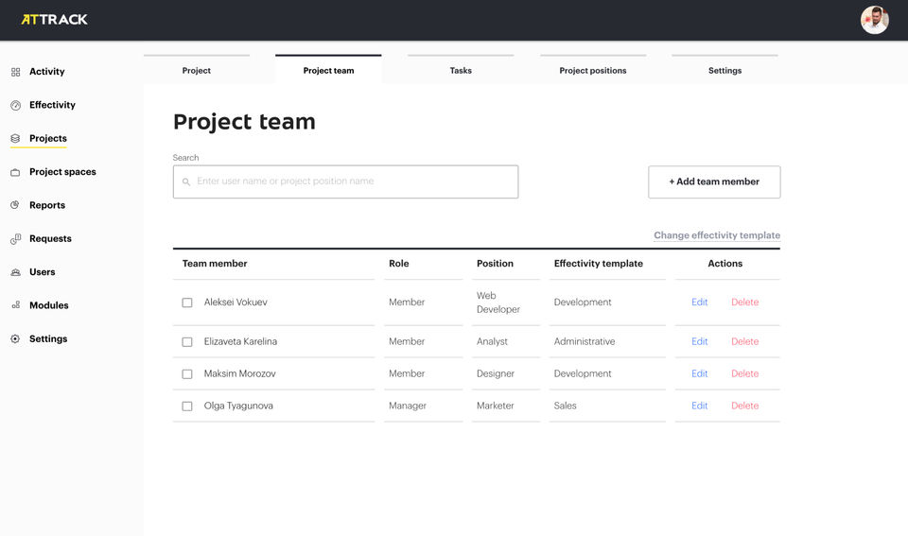The height and width of the screenshot is (536, 908).
Task: Open Effectivity in the sidebar
Action: click(x=52, y=105)
